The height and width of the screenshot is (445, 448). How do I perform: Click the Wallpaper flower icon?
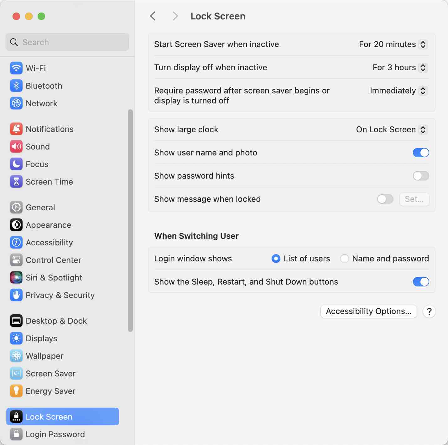pos(16,356)
